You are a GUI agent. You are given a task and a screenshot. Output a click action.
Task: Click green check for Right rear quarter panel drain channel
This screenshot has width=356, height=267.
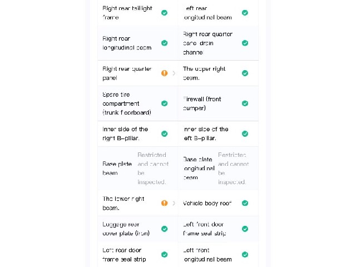point(245,43)
